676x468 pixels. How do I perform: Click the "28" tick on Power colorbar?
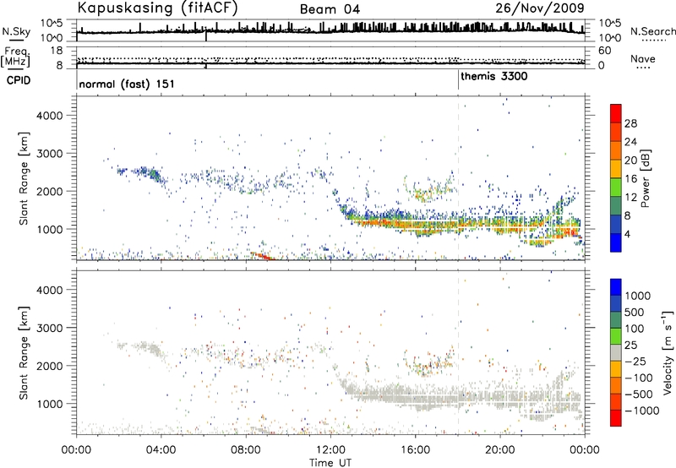[630, 123]
